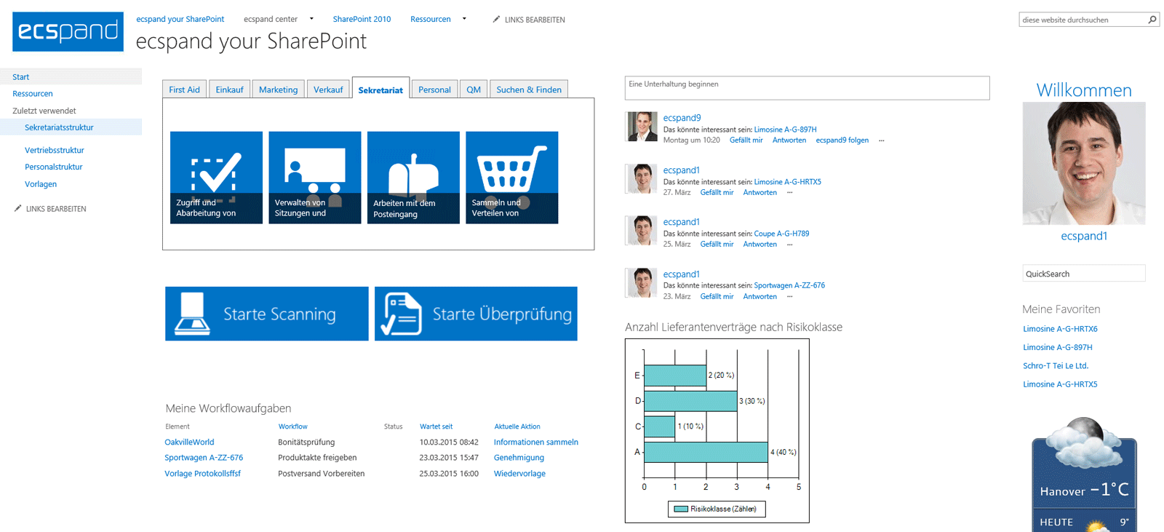Click Gefällt mir on the ecspand9 post
The height and width of the screenshot is (532, 1164).
[746, 140]
